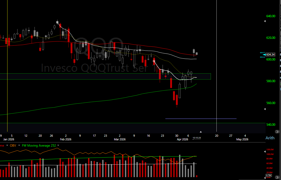Click the volume pane's scroll-right chevron button
This screenshot has height=180, width=281.
click(x=277, y=177)
